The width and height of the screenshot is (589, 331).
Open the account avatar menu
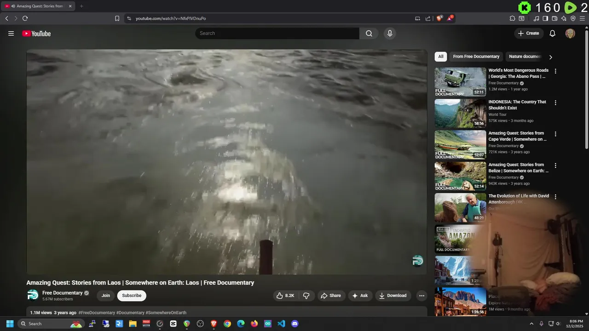click(x=570, y=33)
